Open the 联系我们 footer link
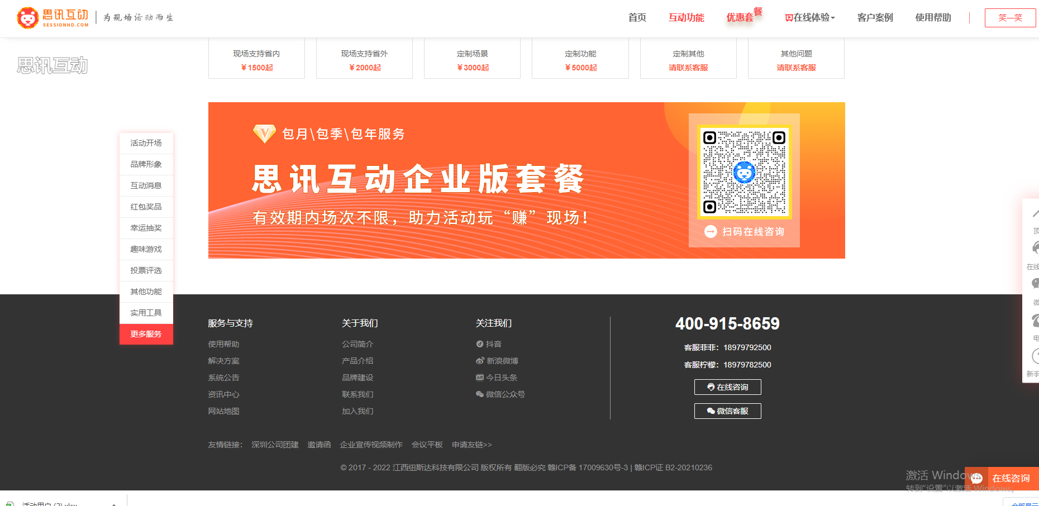 358,394
